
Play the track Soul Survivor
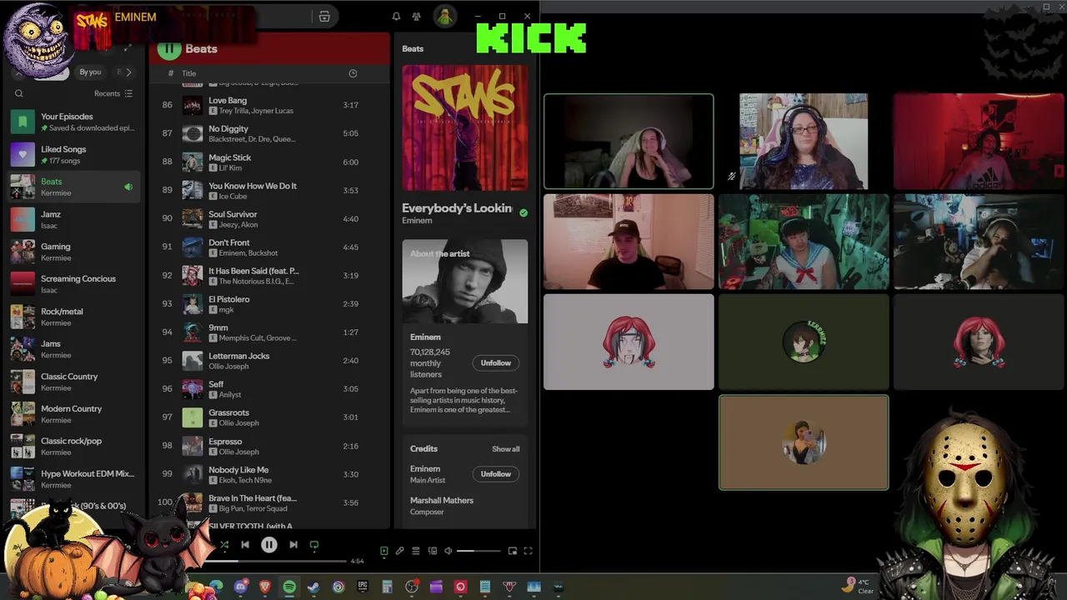(x=269, y=218)
